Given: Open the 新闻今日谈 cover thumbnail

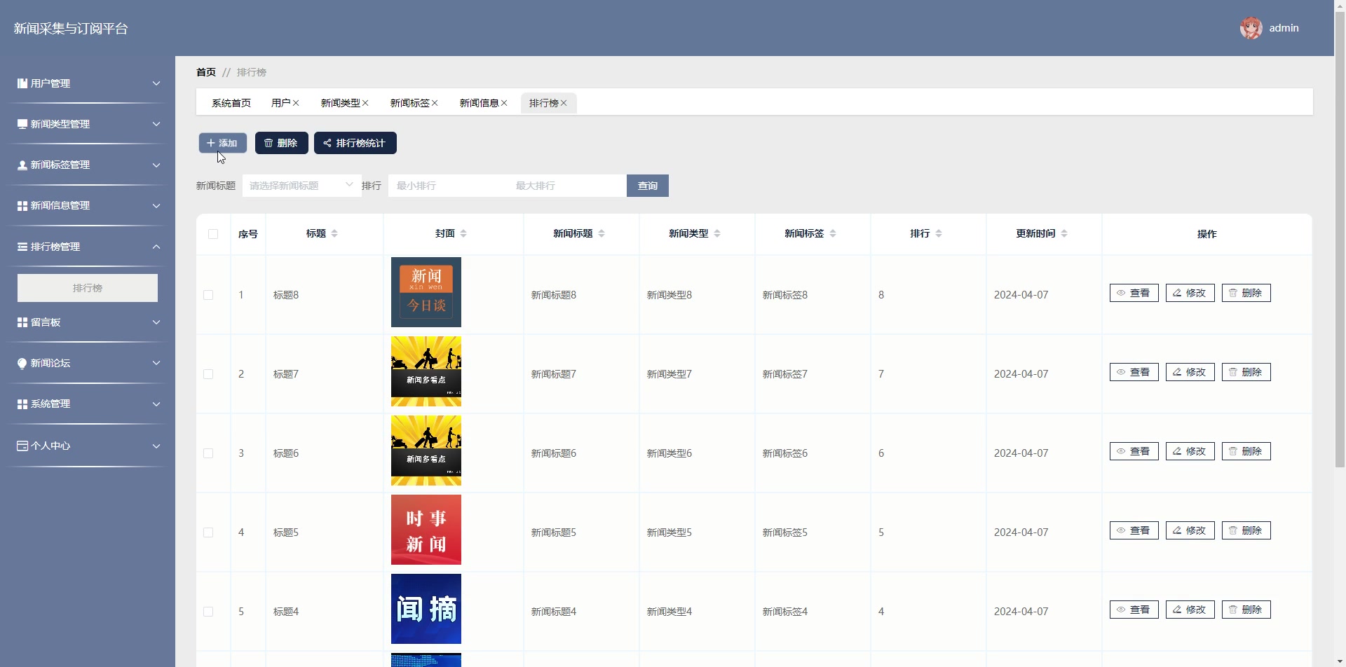Looking at the screenshot, I should click(426, 292).
